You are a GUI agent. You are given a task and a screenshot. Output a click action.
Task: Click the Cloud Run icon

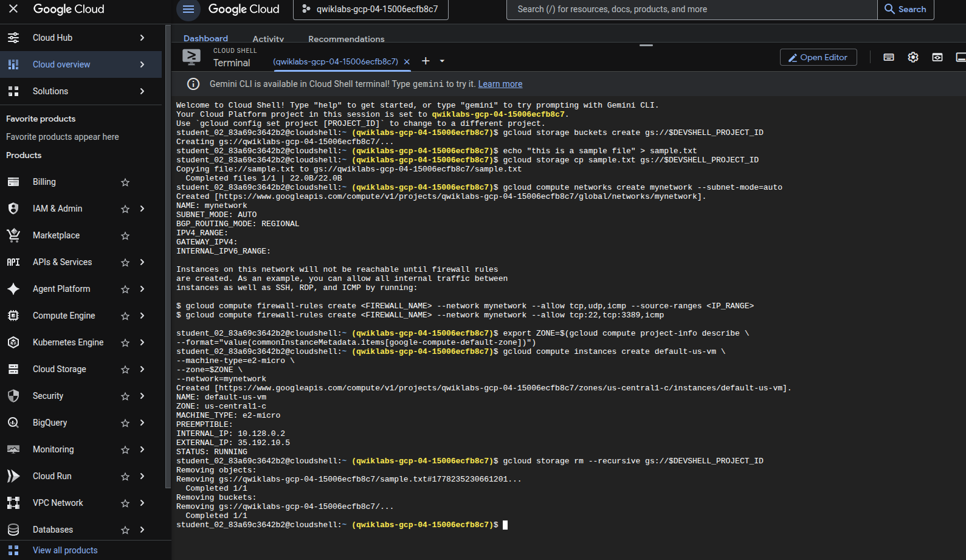[x=13, y=476]
